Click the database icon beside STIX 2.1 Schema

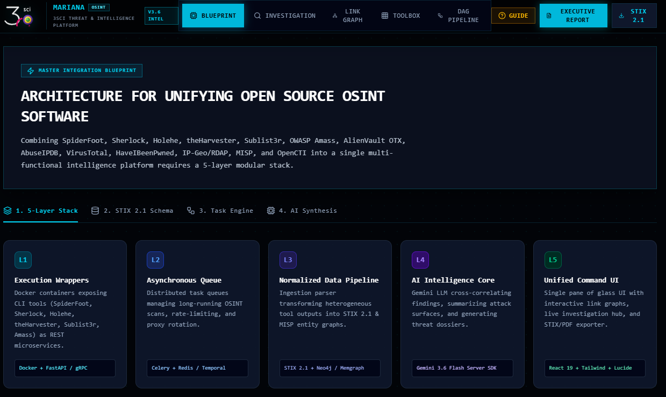(95, 211)
